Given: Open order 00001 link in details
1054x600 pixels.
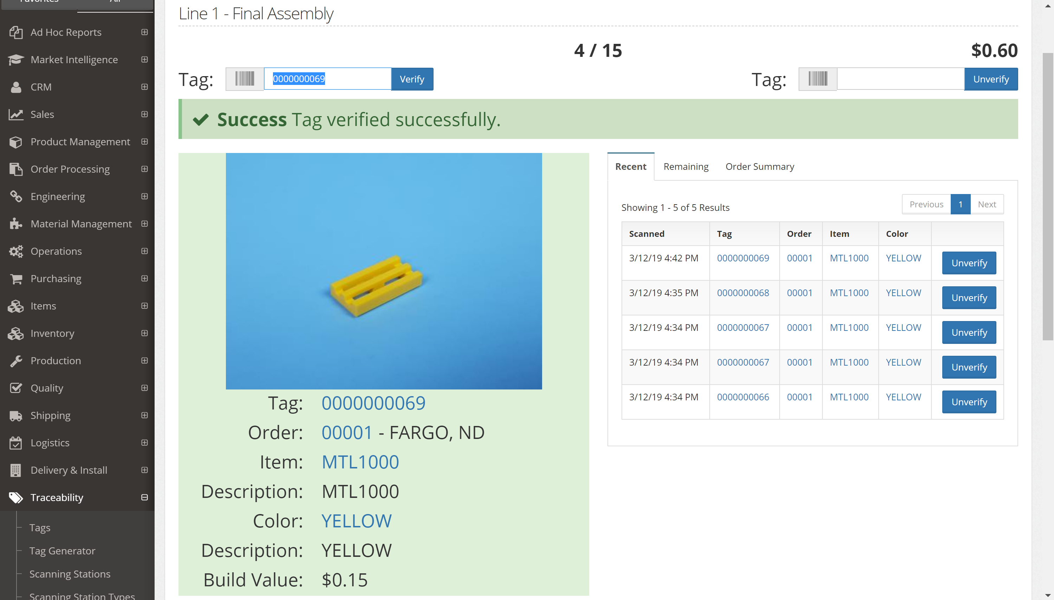Looking at the screenshot, I should (347, 433).
